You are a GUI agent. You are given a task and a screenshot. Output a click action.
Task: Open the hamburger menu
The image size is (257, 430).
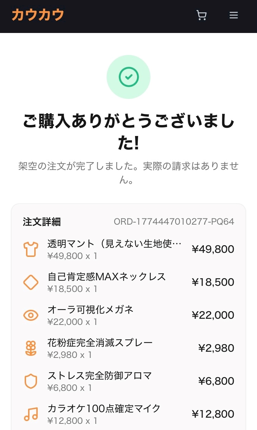point(234,15)
